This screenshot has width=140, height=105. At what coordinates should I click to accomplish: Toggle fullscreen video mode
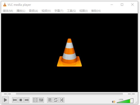tap(35, 100)
